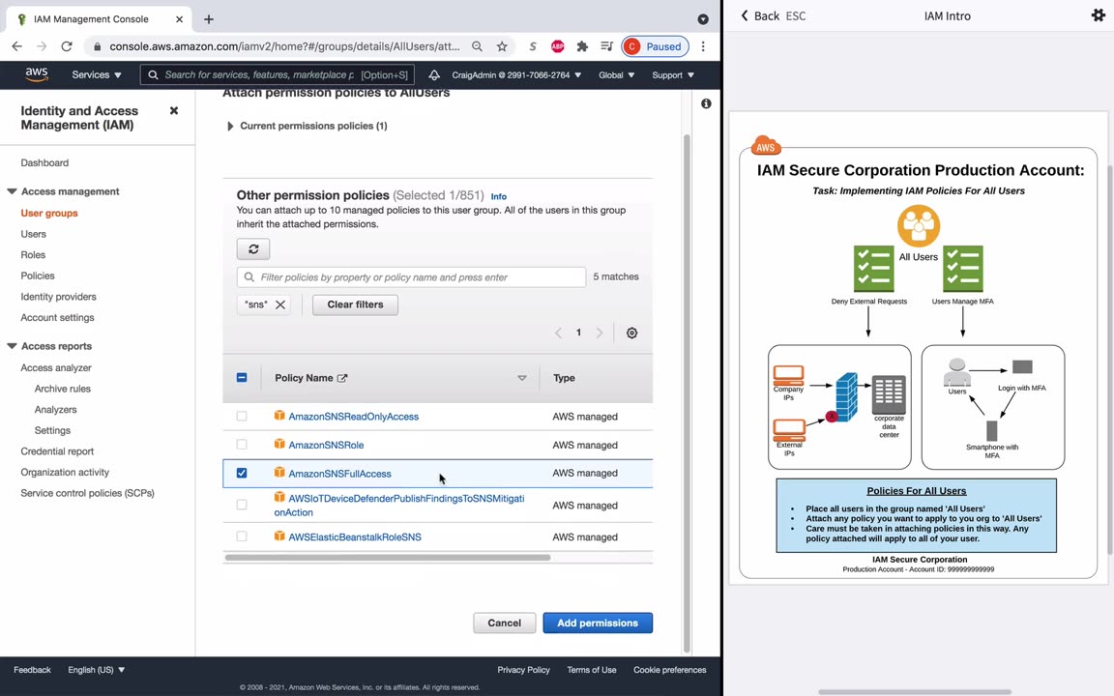This screenshot has width=1114, height=696.
Task: Click the Back arrow in IAM Intro panel
Action: (760, 15)
